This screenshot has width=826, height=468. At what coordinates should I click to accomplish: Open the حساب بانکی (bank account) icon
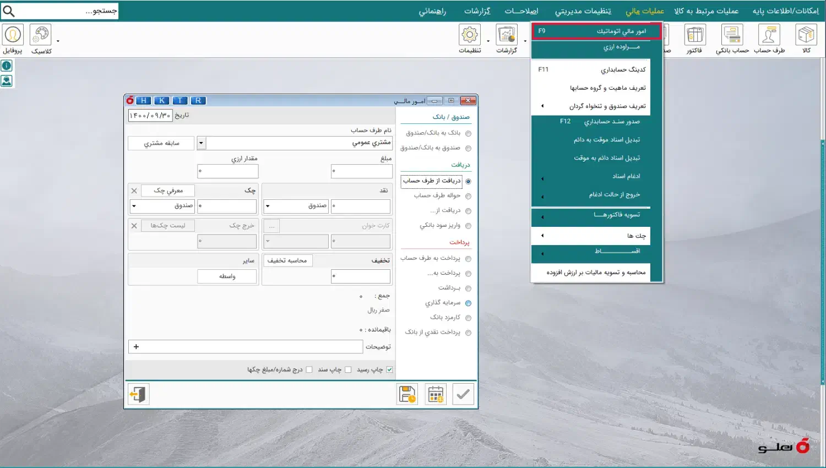732,36
